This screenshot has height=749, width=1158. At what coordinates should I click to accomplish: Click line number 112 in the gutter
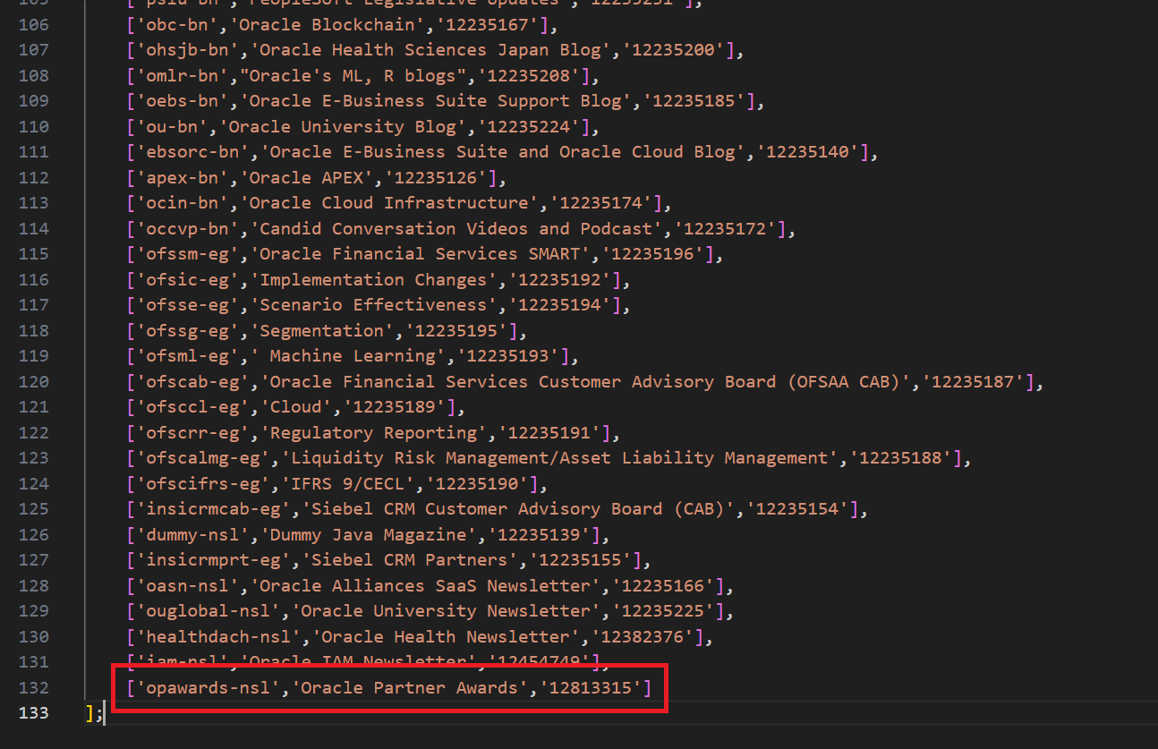click(x=34, y=177)
